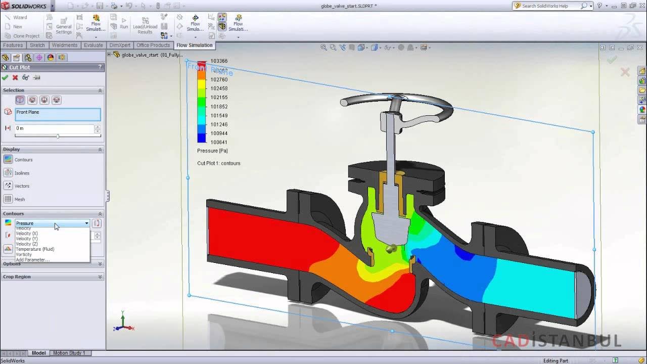Viewport: 647px width, 364px height.
Task: Click the offset slider under 0 m field
Action: 58,136
